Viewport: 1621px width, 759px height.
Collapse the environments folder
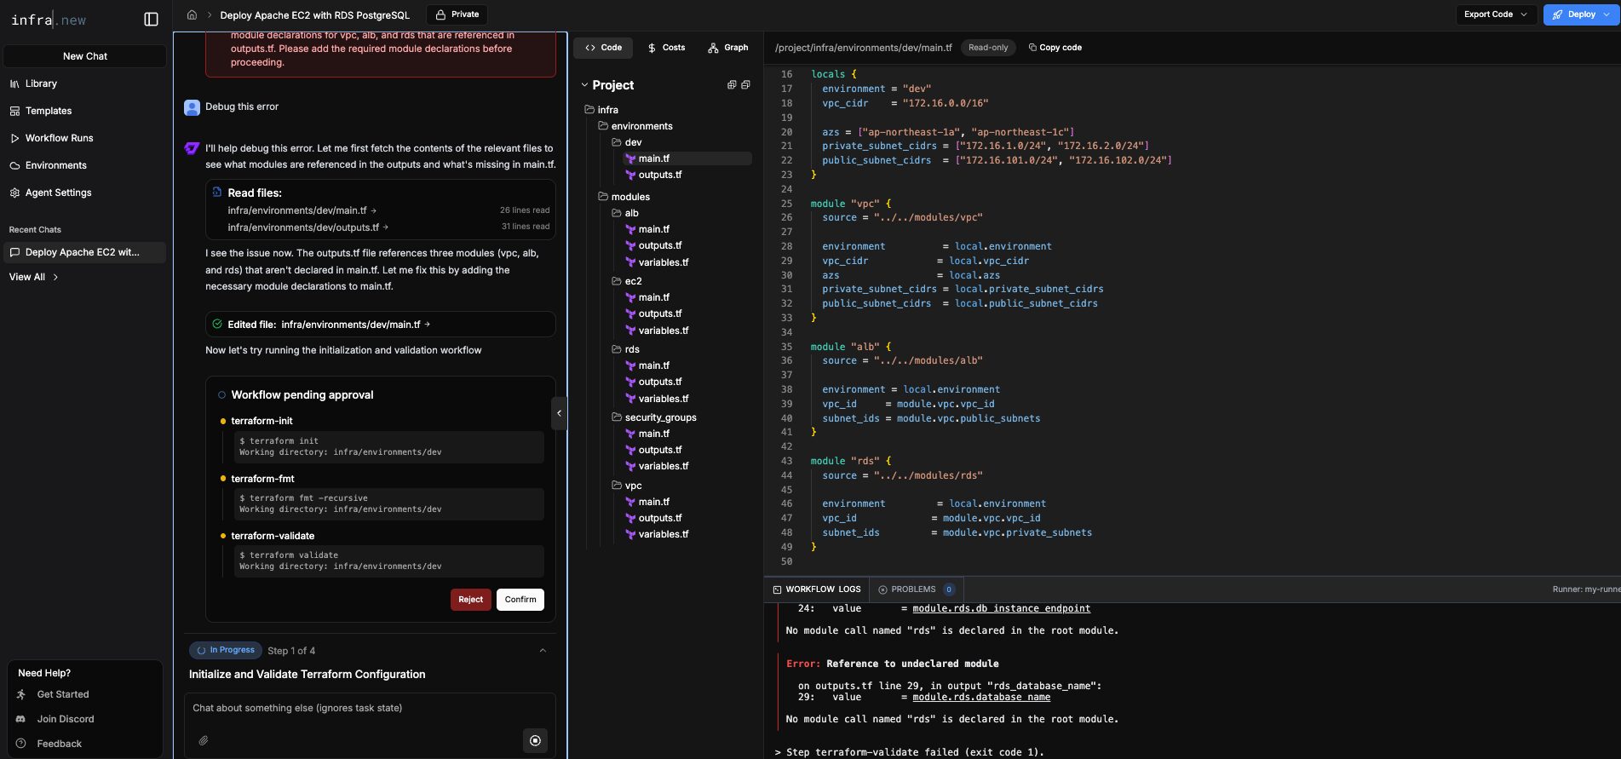click(635, 126)
